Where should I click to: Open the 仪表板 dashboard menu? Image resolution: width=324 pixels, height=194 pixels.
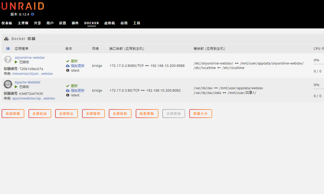point(7,23)
